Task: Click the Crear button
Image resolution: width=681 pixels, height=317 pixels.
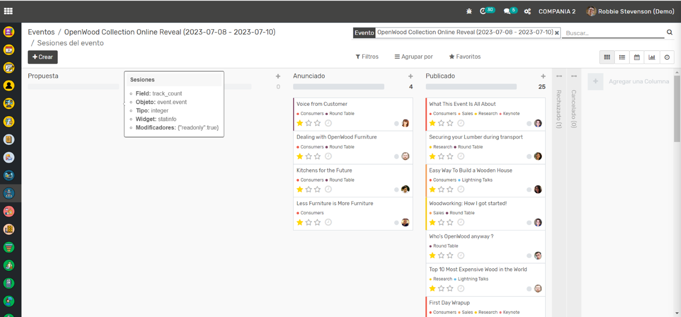Action: (43, 57)
